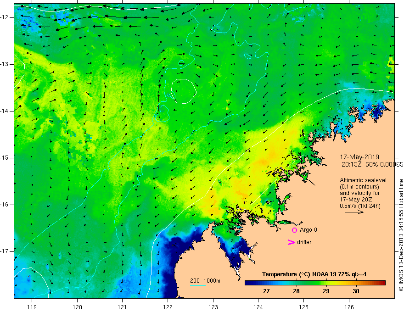Click latitude label -12
This screenshot has height=312, width=404.
(x=5, y=17)
